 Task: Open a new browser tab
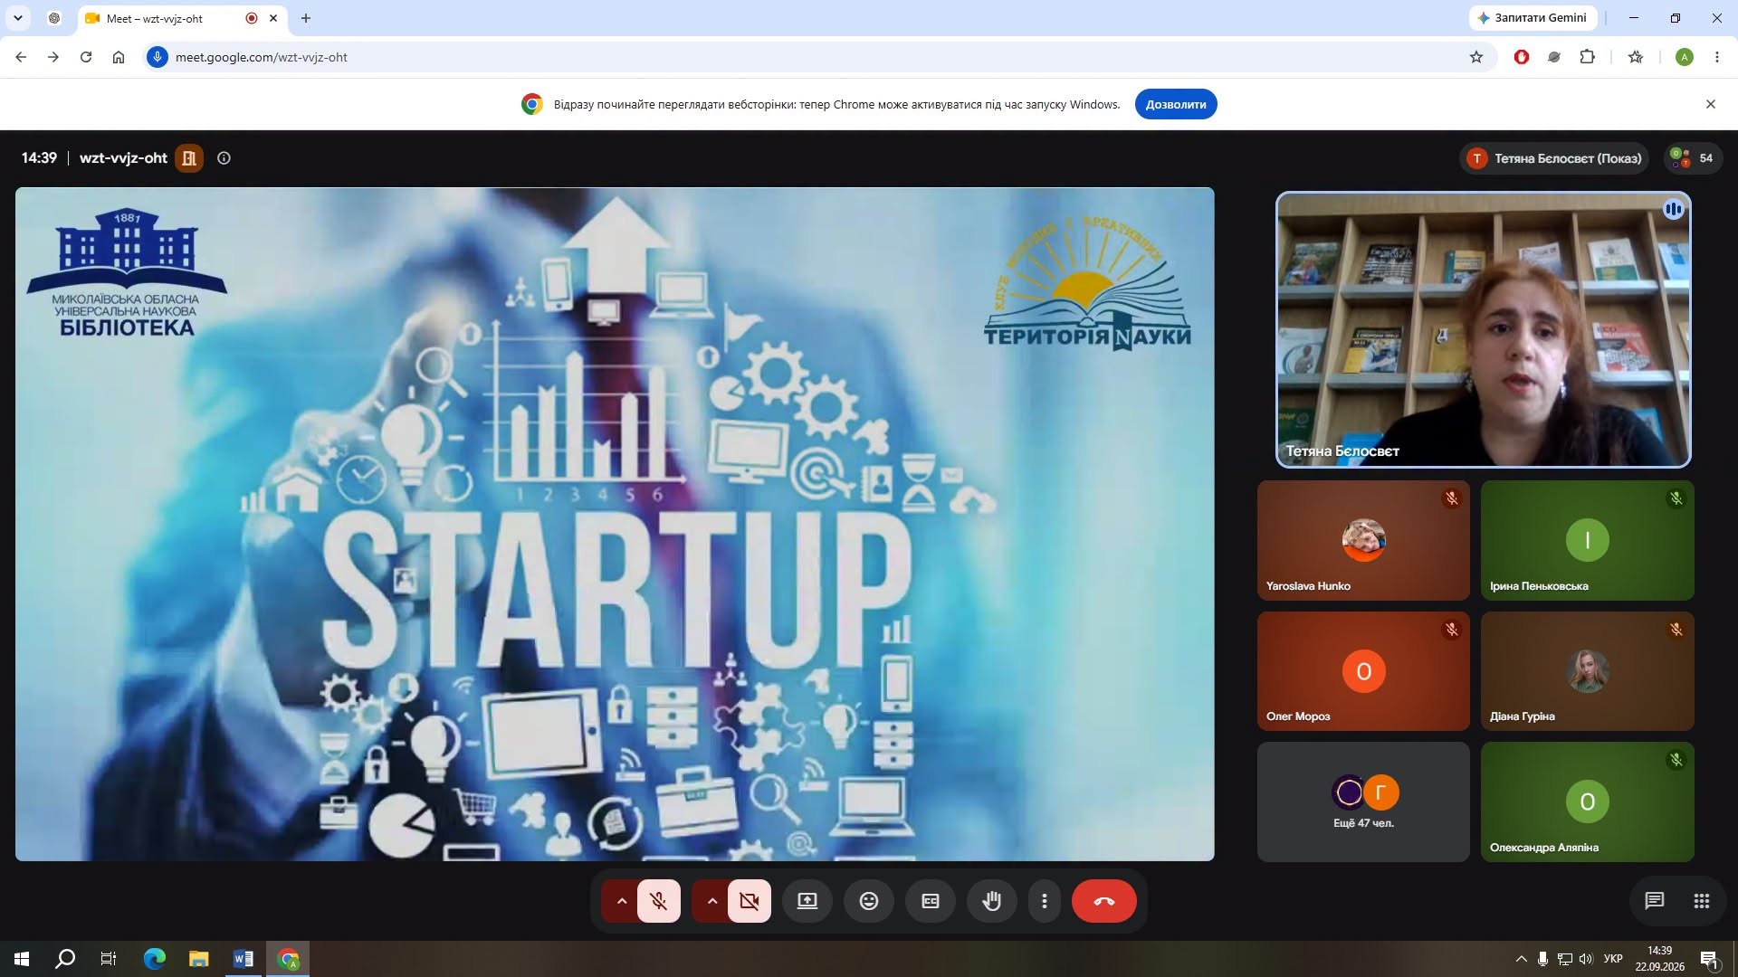point(306,18)
